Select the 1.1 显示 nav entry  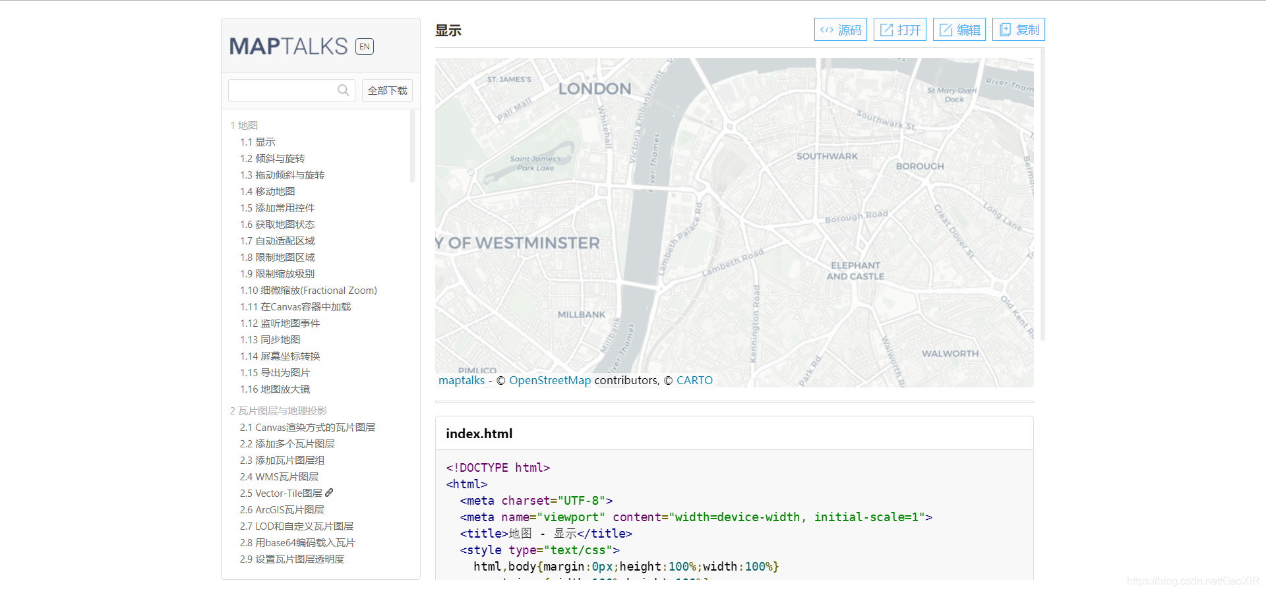pyautogui.click(x=258, y=142)
